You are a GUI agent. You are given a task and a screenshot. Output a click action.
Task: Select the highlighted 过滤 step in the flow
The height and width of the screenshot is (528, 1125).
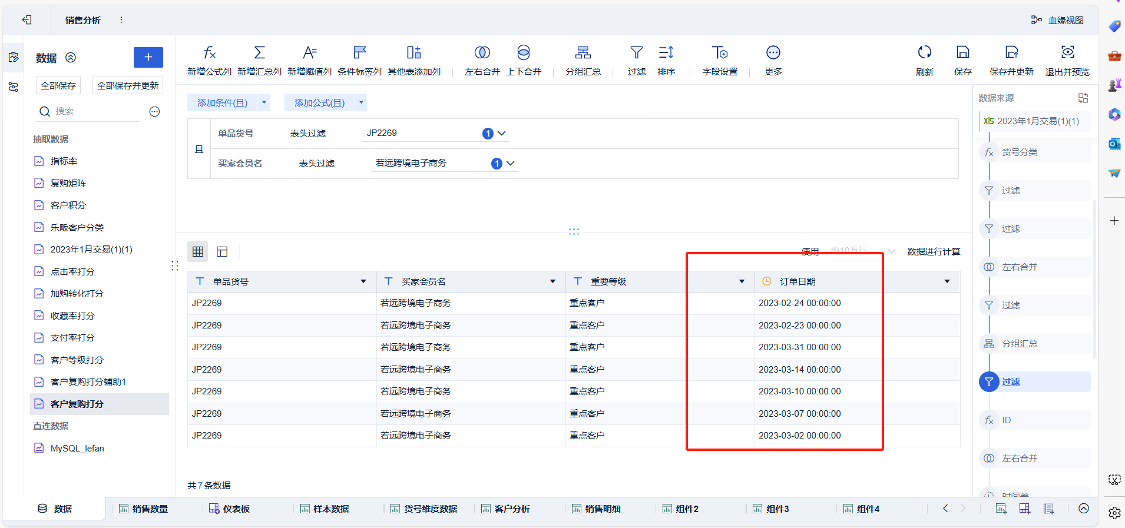pyautogui.click(x=1035, y=382)
